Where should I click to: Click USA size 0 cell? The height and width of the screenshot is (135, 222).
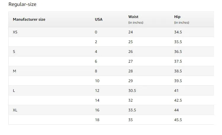96,32
